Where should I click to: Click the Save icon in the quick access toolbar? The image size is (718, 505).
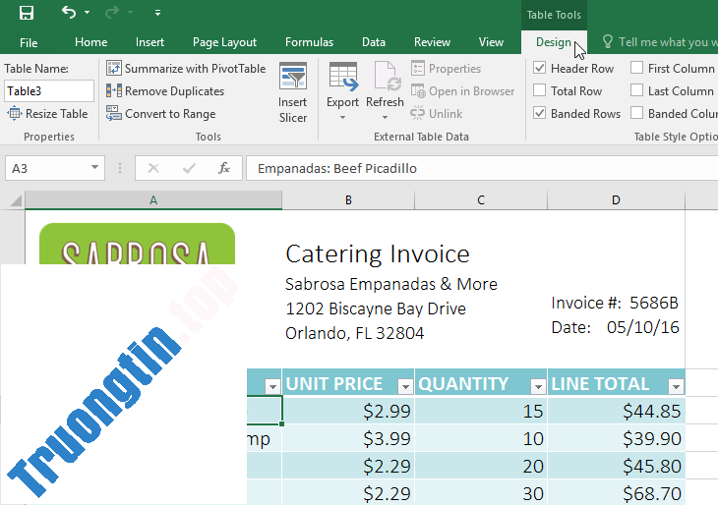(27, 13)
